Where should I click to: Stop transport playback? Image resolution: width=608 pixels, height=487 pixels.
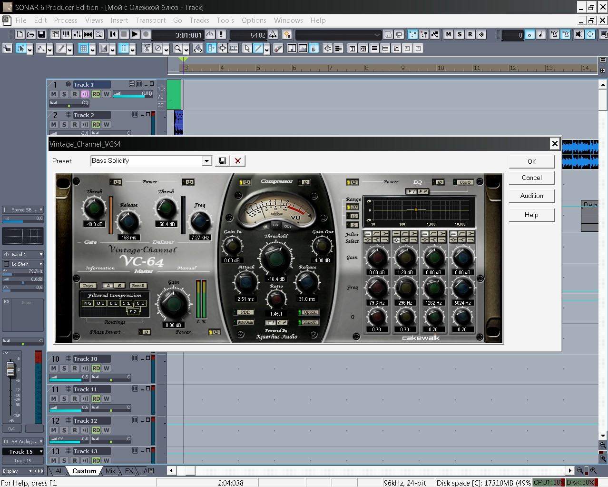[x=124, y=34]
